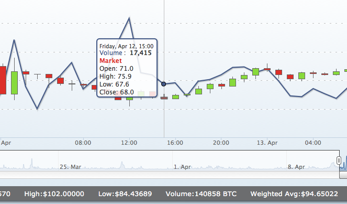Click the line chart lowest dip point
The width and height of the screenshot is (347, 204).
tap(37, 109)
